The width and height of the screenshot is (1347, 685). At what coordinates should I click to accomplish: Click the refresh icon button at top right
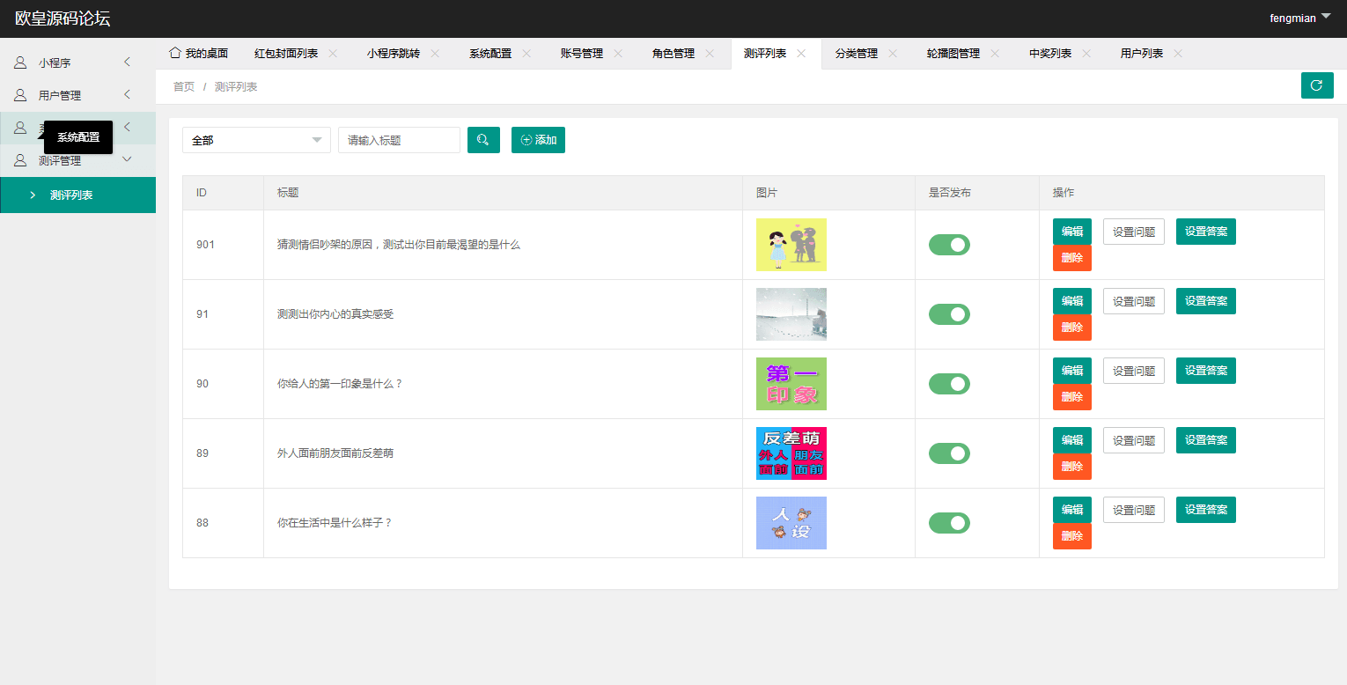1316,85
